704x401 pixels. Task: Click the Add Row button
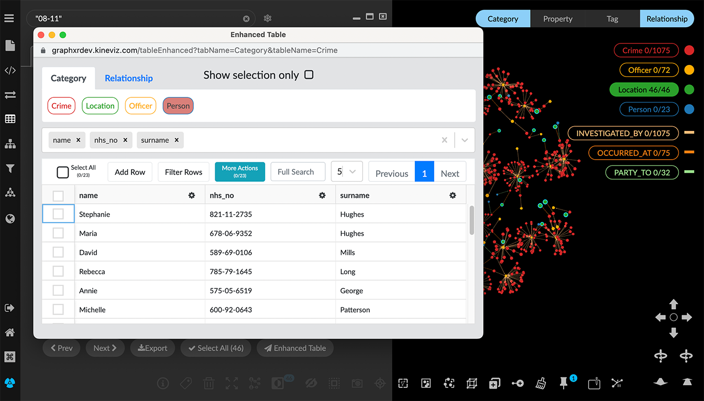pos(130,172)
